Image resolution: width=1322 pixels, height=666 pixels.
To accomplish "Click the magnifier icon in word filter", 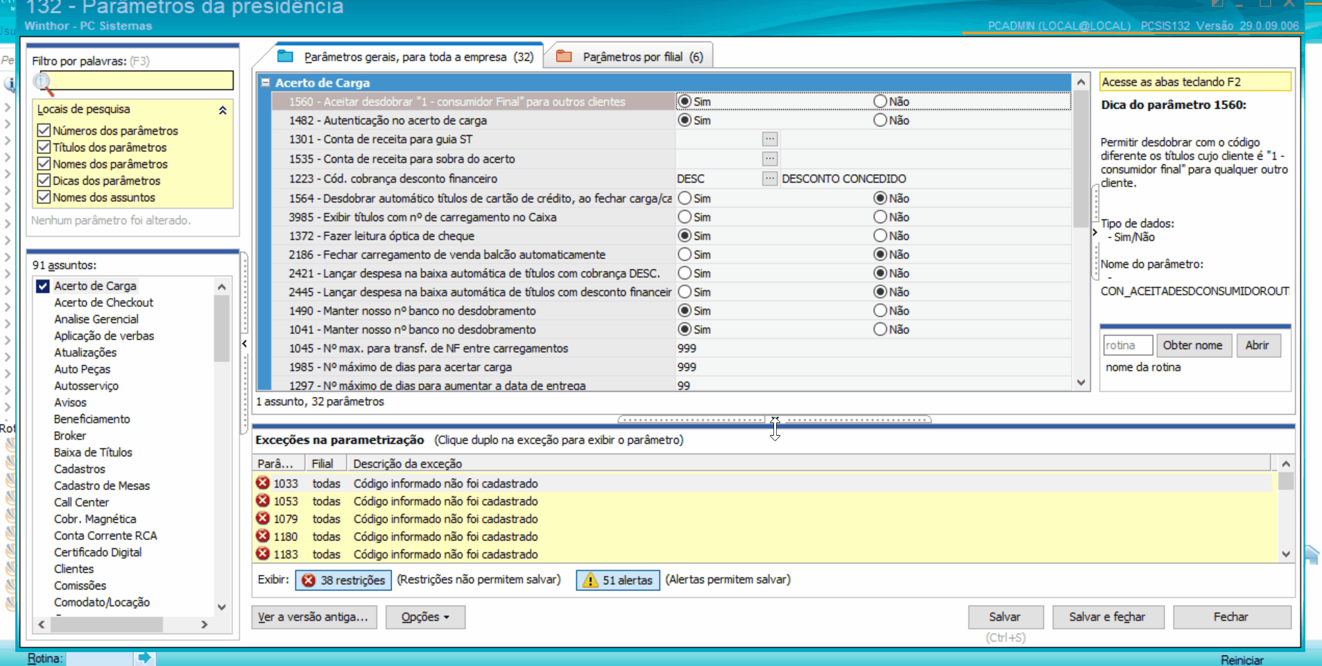I will (43, 83).
